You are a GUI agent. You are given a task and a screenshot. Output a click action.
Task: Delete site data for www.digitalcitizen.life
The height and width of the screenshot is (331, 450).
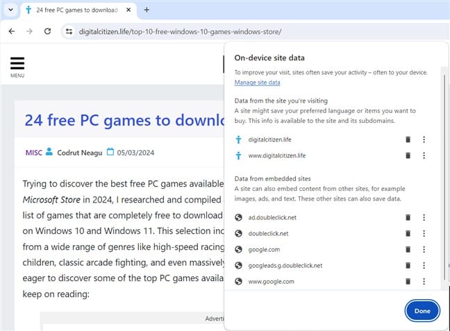(408, 155)
